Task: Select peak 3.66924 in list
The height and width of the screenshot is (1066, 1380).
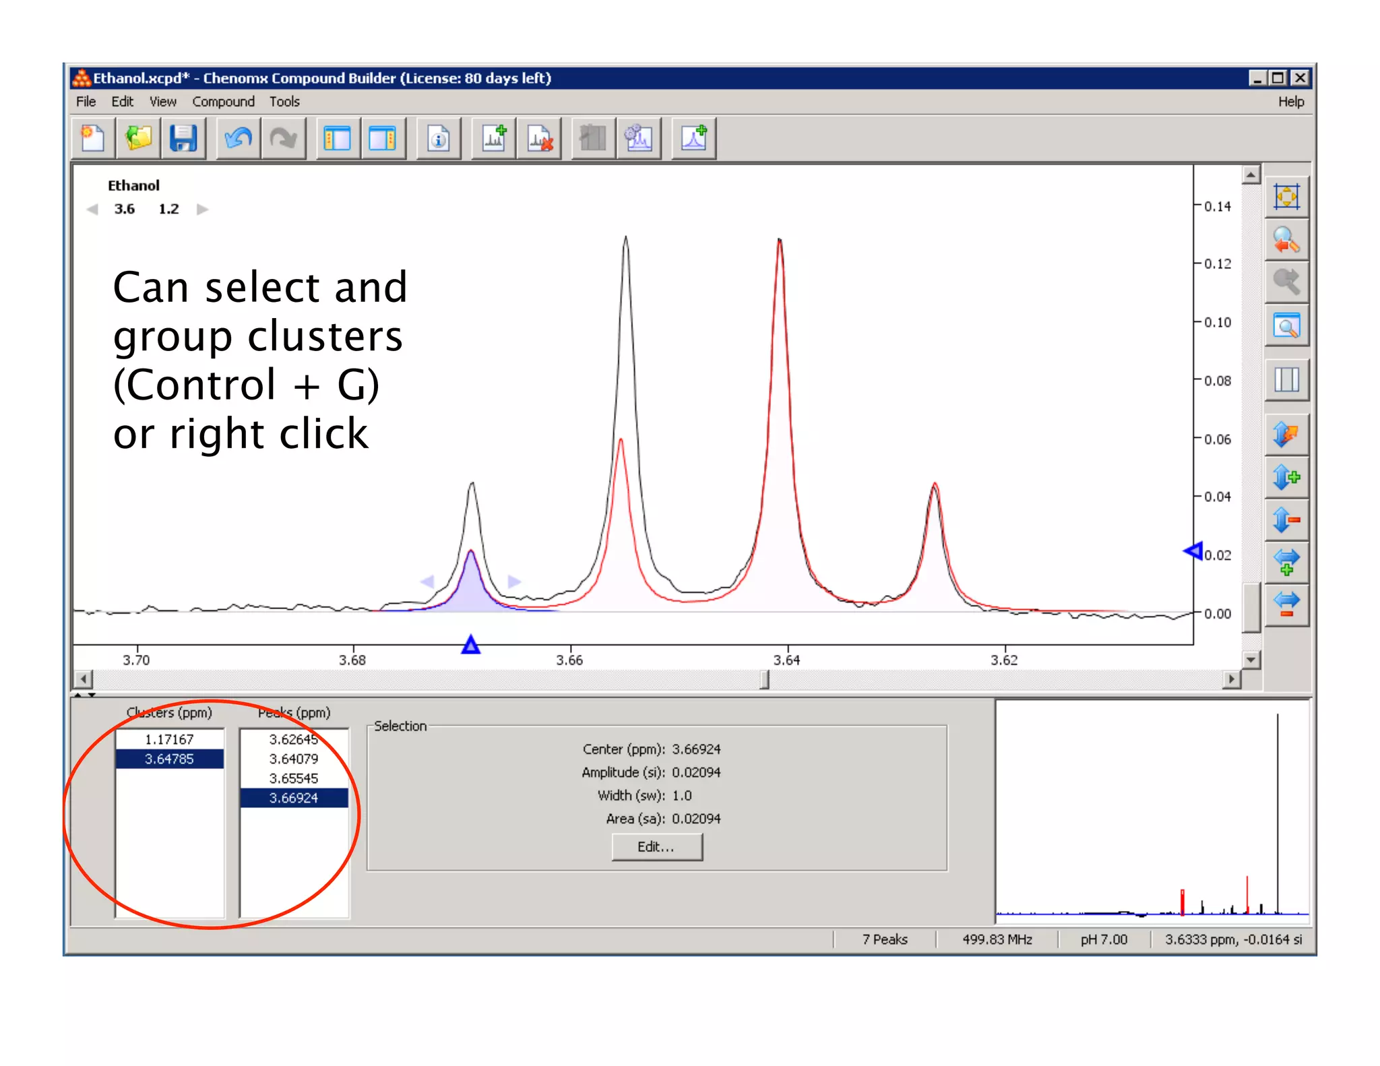Action: pyautogui.click(x=294, y=798)
